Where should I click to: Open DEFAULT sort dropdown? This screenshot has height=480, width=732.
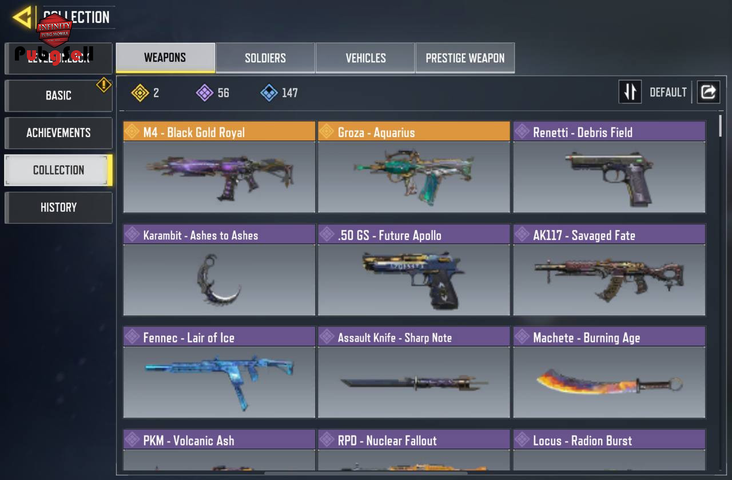click(668, 92)
